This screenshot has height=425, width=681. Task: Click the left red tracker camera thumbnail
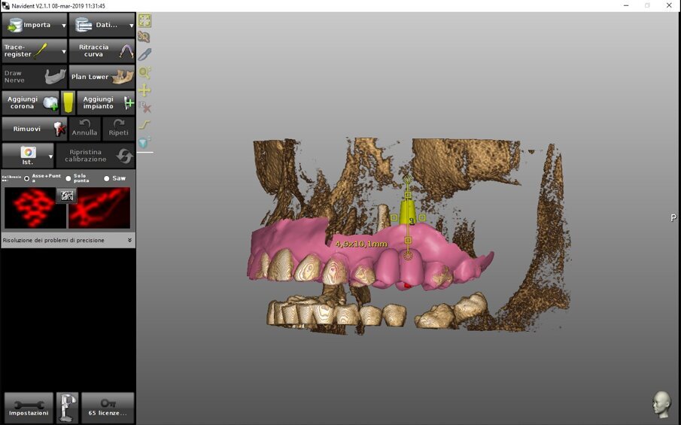coord(35,208)
